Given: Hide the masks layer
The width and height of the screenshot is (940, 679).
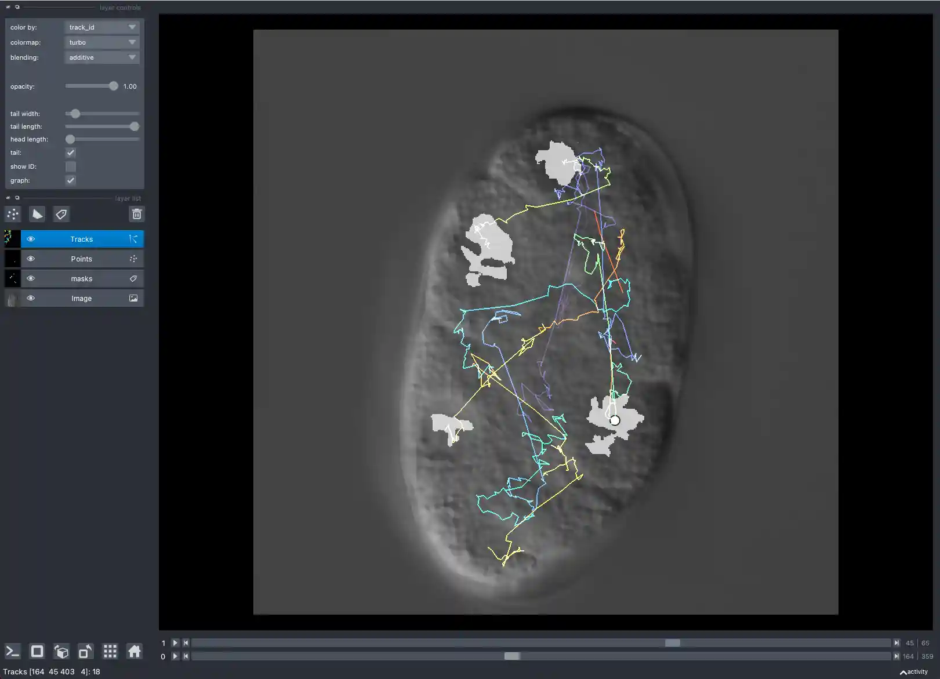Looking at the screenshot, I should point(31,278).
